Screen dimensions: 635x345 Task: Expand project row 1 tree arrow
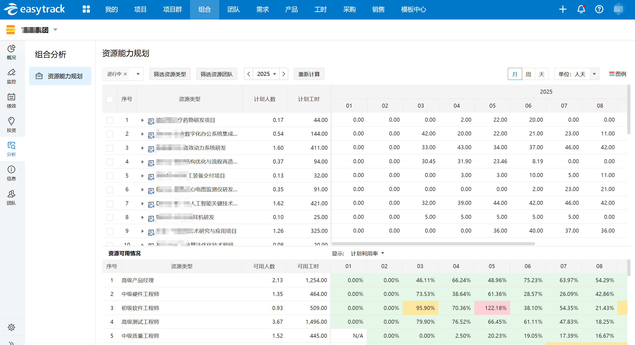[x=142, y=120]
